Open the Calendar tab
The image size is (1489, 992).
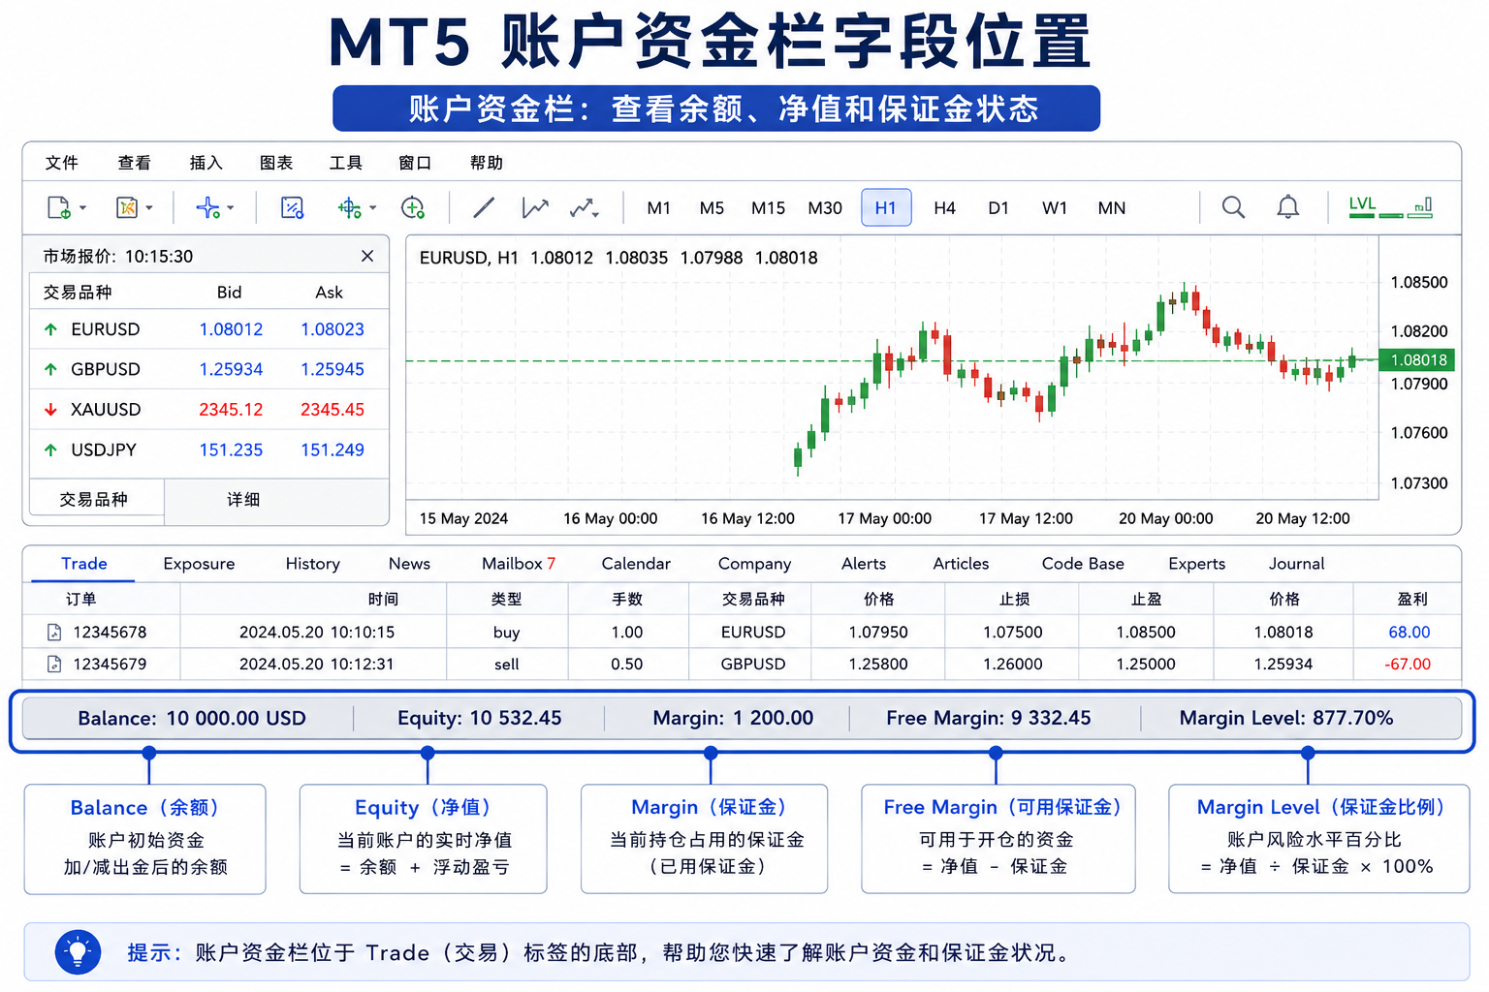636,564
